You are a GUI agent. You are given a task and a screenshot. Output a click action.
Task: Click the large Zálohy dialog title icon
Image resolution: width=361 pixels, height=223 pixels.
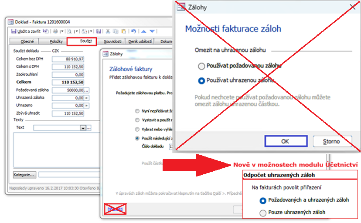click(x=181, y=7)
